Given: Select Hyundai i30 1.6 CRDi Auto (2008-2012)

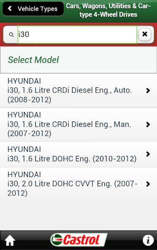Looking at the screenshot, I should 78,90.
